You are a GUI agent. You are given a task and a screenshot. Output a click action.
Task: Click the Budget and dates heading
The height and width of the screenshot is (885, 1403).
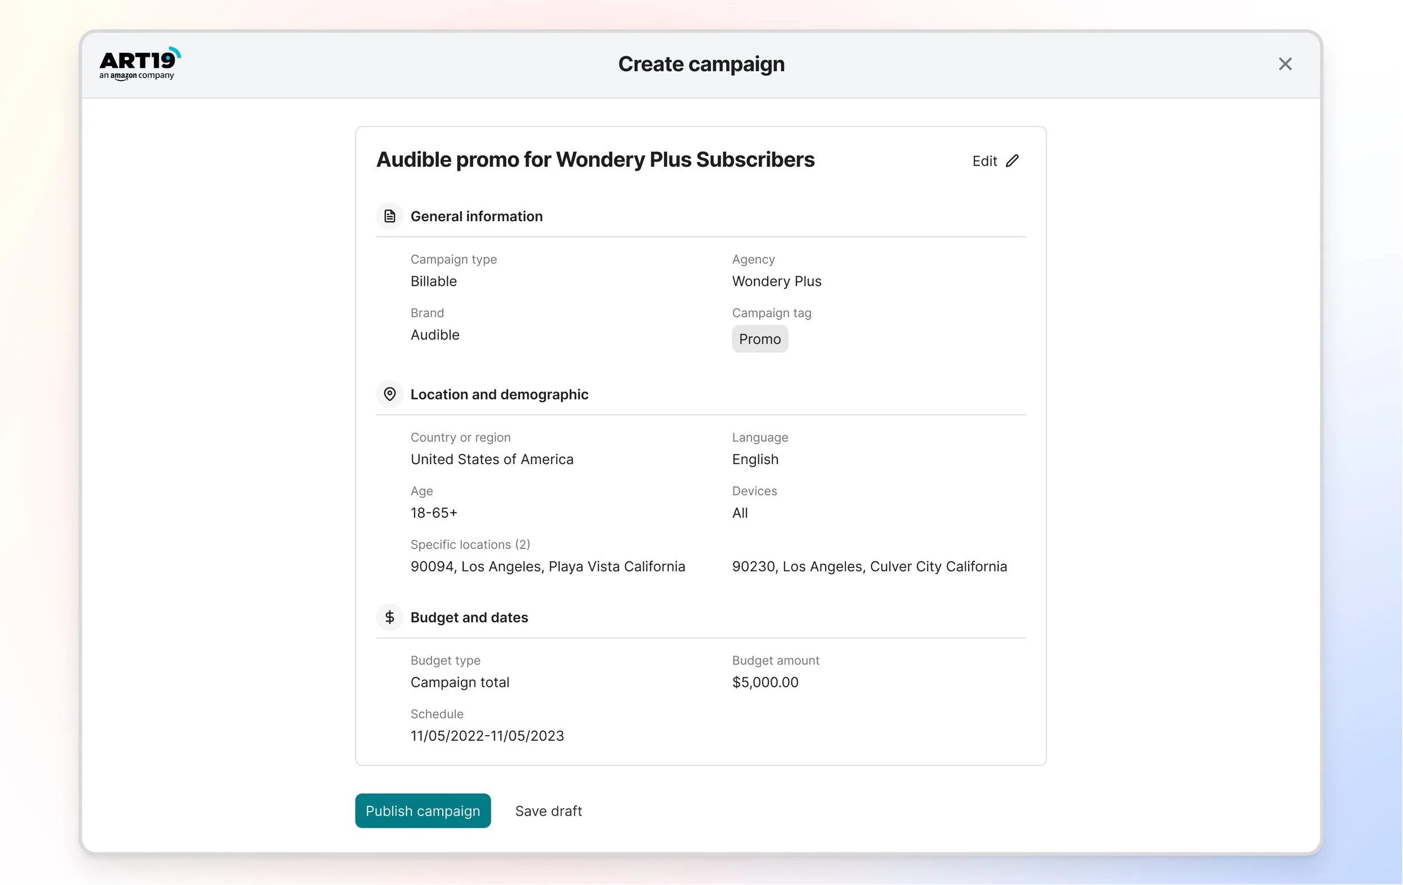click(469, 617)
